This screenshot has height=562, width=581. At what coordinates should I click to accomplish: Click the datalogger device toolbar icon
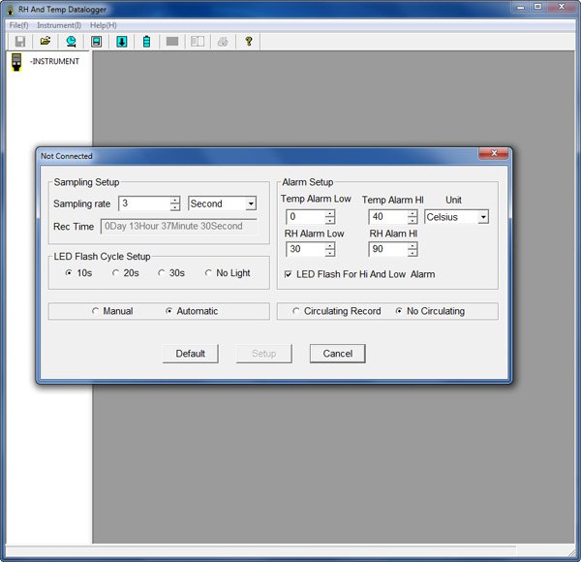(x=96, y=41)
